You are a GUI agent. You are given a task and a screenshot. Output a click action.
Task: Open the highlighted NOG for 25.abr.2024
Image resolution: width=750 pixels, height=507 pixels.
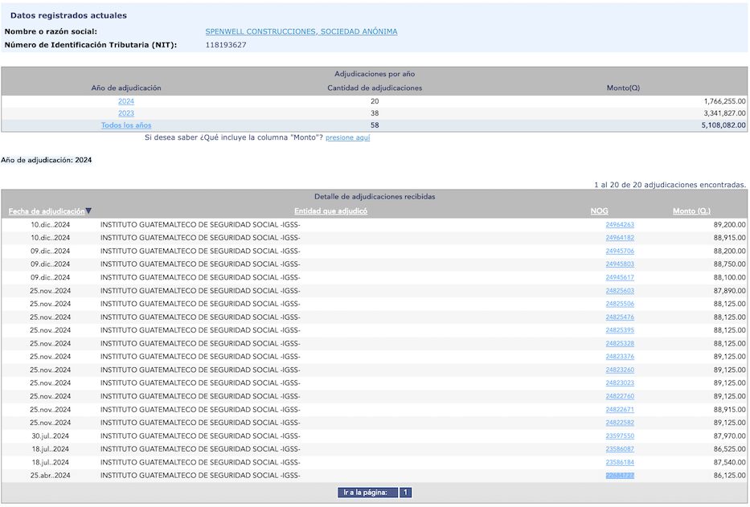click(620, 476)
